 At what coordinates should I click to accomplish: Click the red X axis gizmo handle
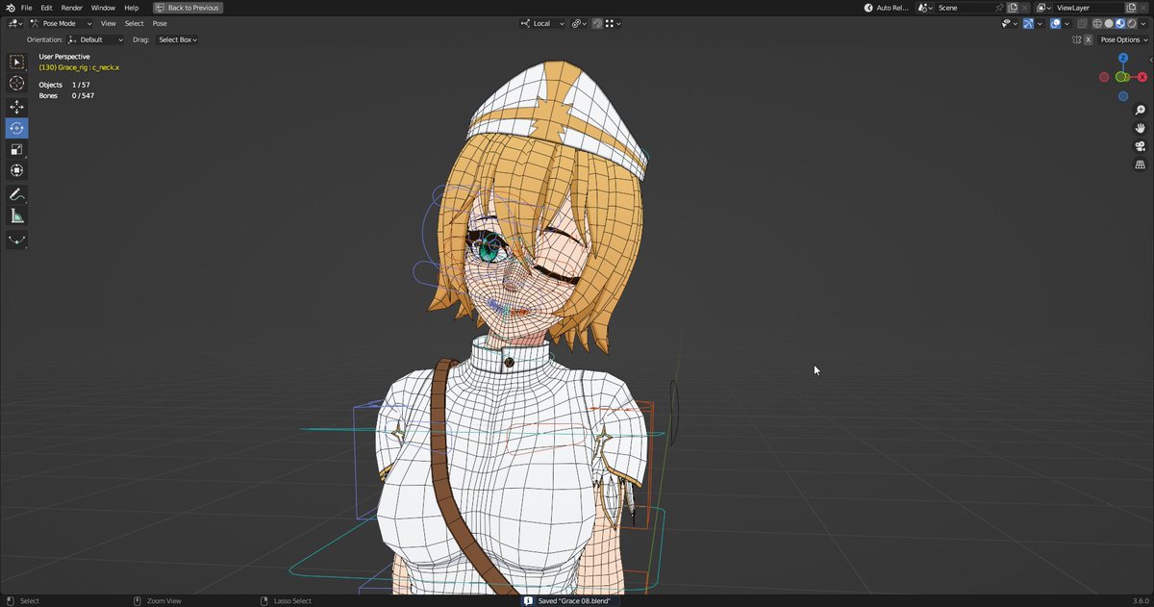pos(1142,77)
